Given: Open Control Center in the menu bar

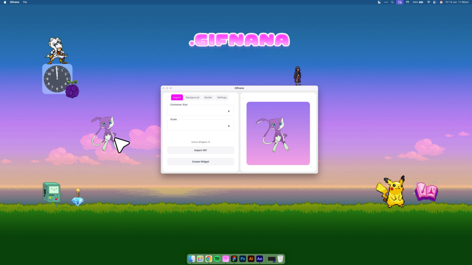Looking at the screenshot, I should [434, 2].
